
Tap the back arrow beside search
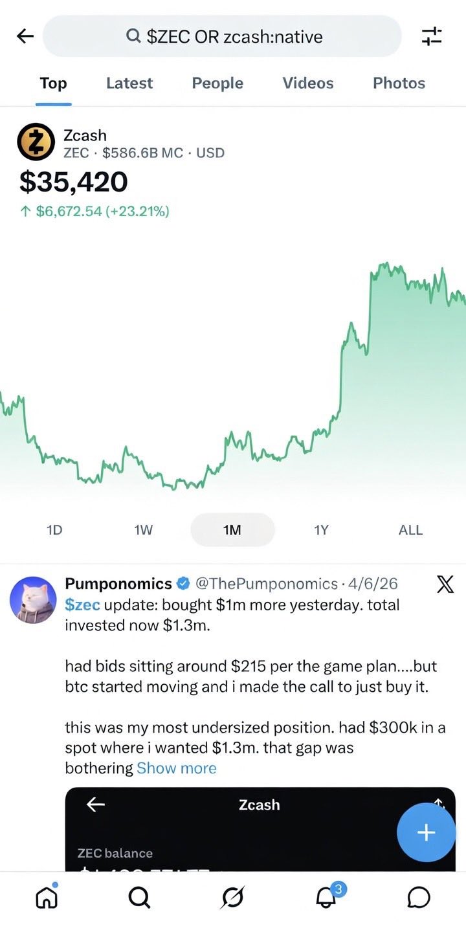(25, 36)
